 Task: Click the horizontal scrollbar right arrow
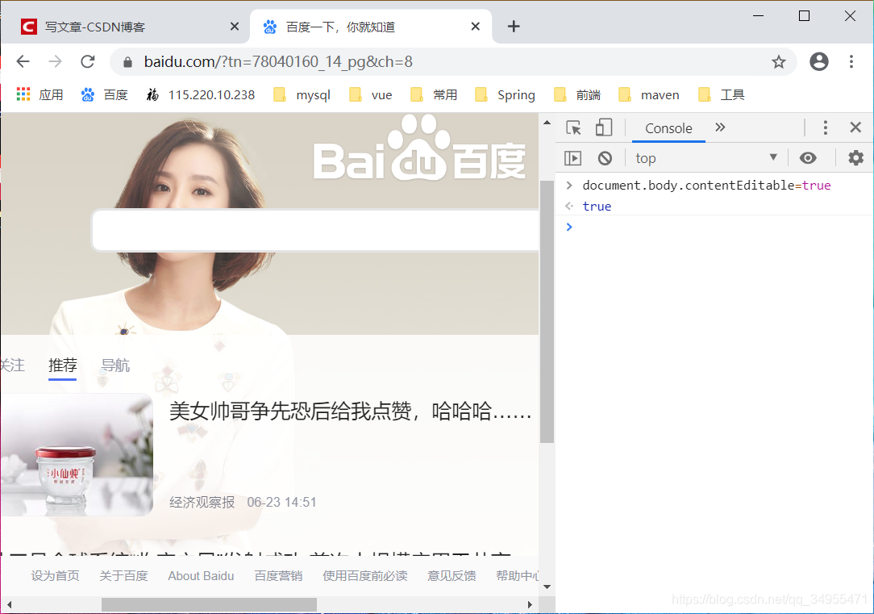click(x=530, y=604)
